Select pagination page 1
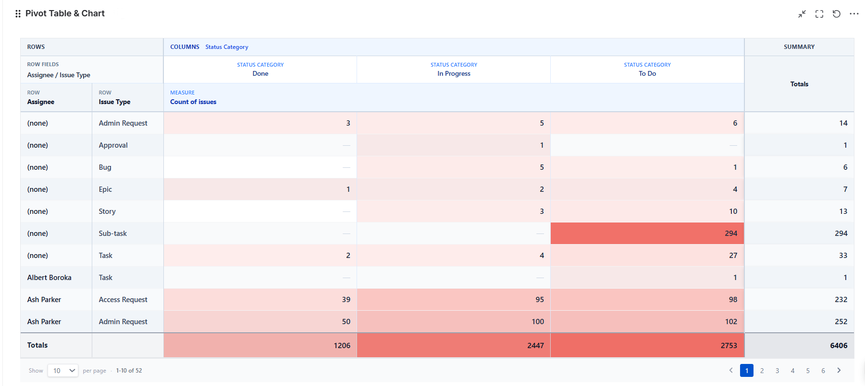Screen dimensions: 865x386 click(x=747, y=371)
